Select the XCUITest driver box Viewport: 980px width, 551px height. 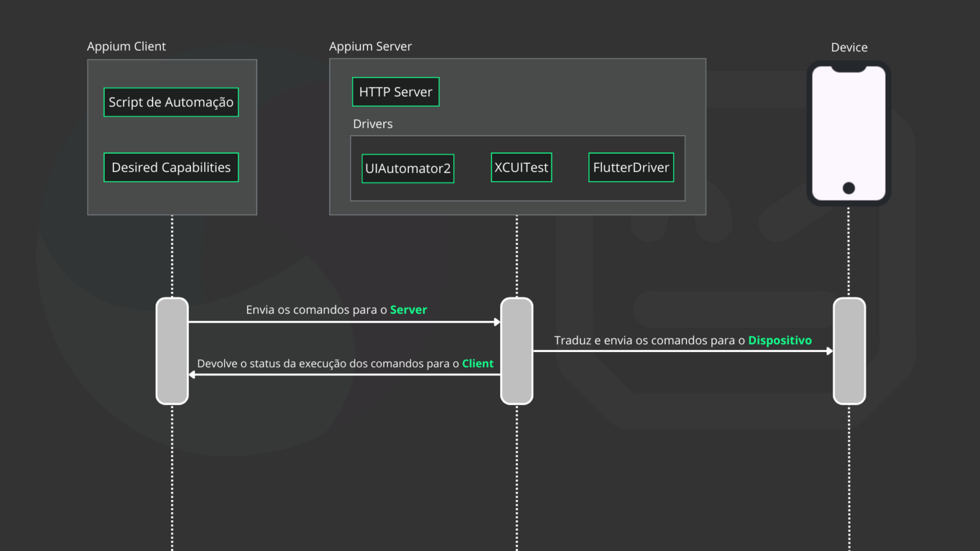tap(521, 167)
